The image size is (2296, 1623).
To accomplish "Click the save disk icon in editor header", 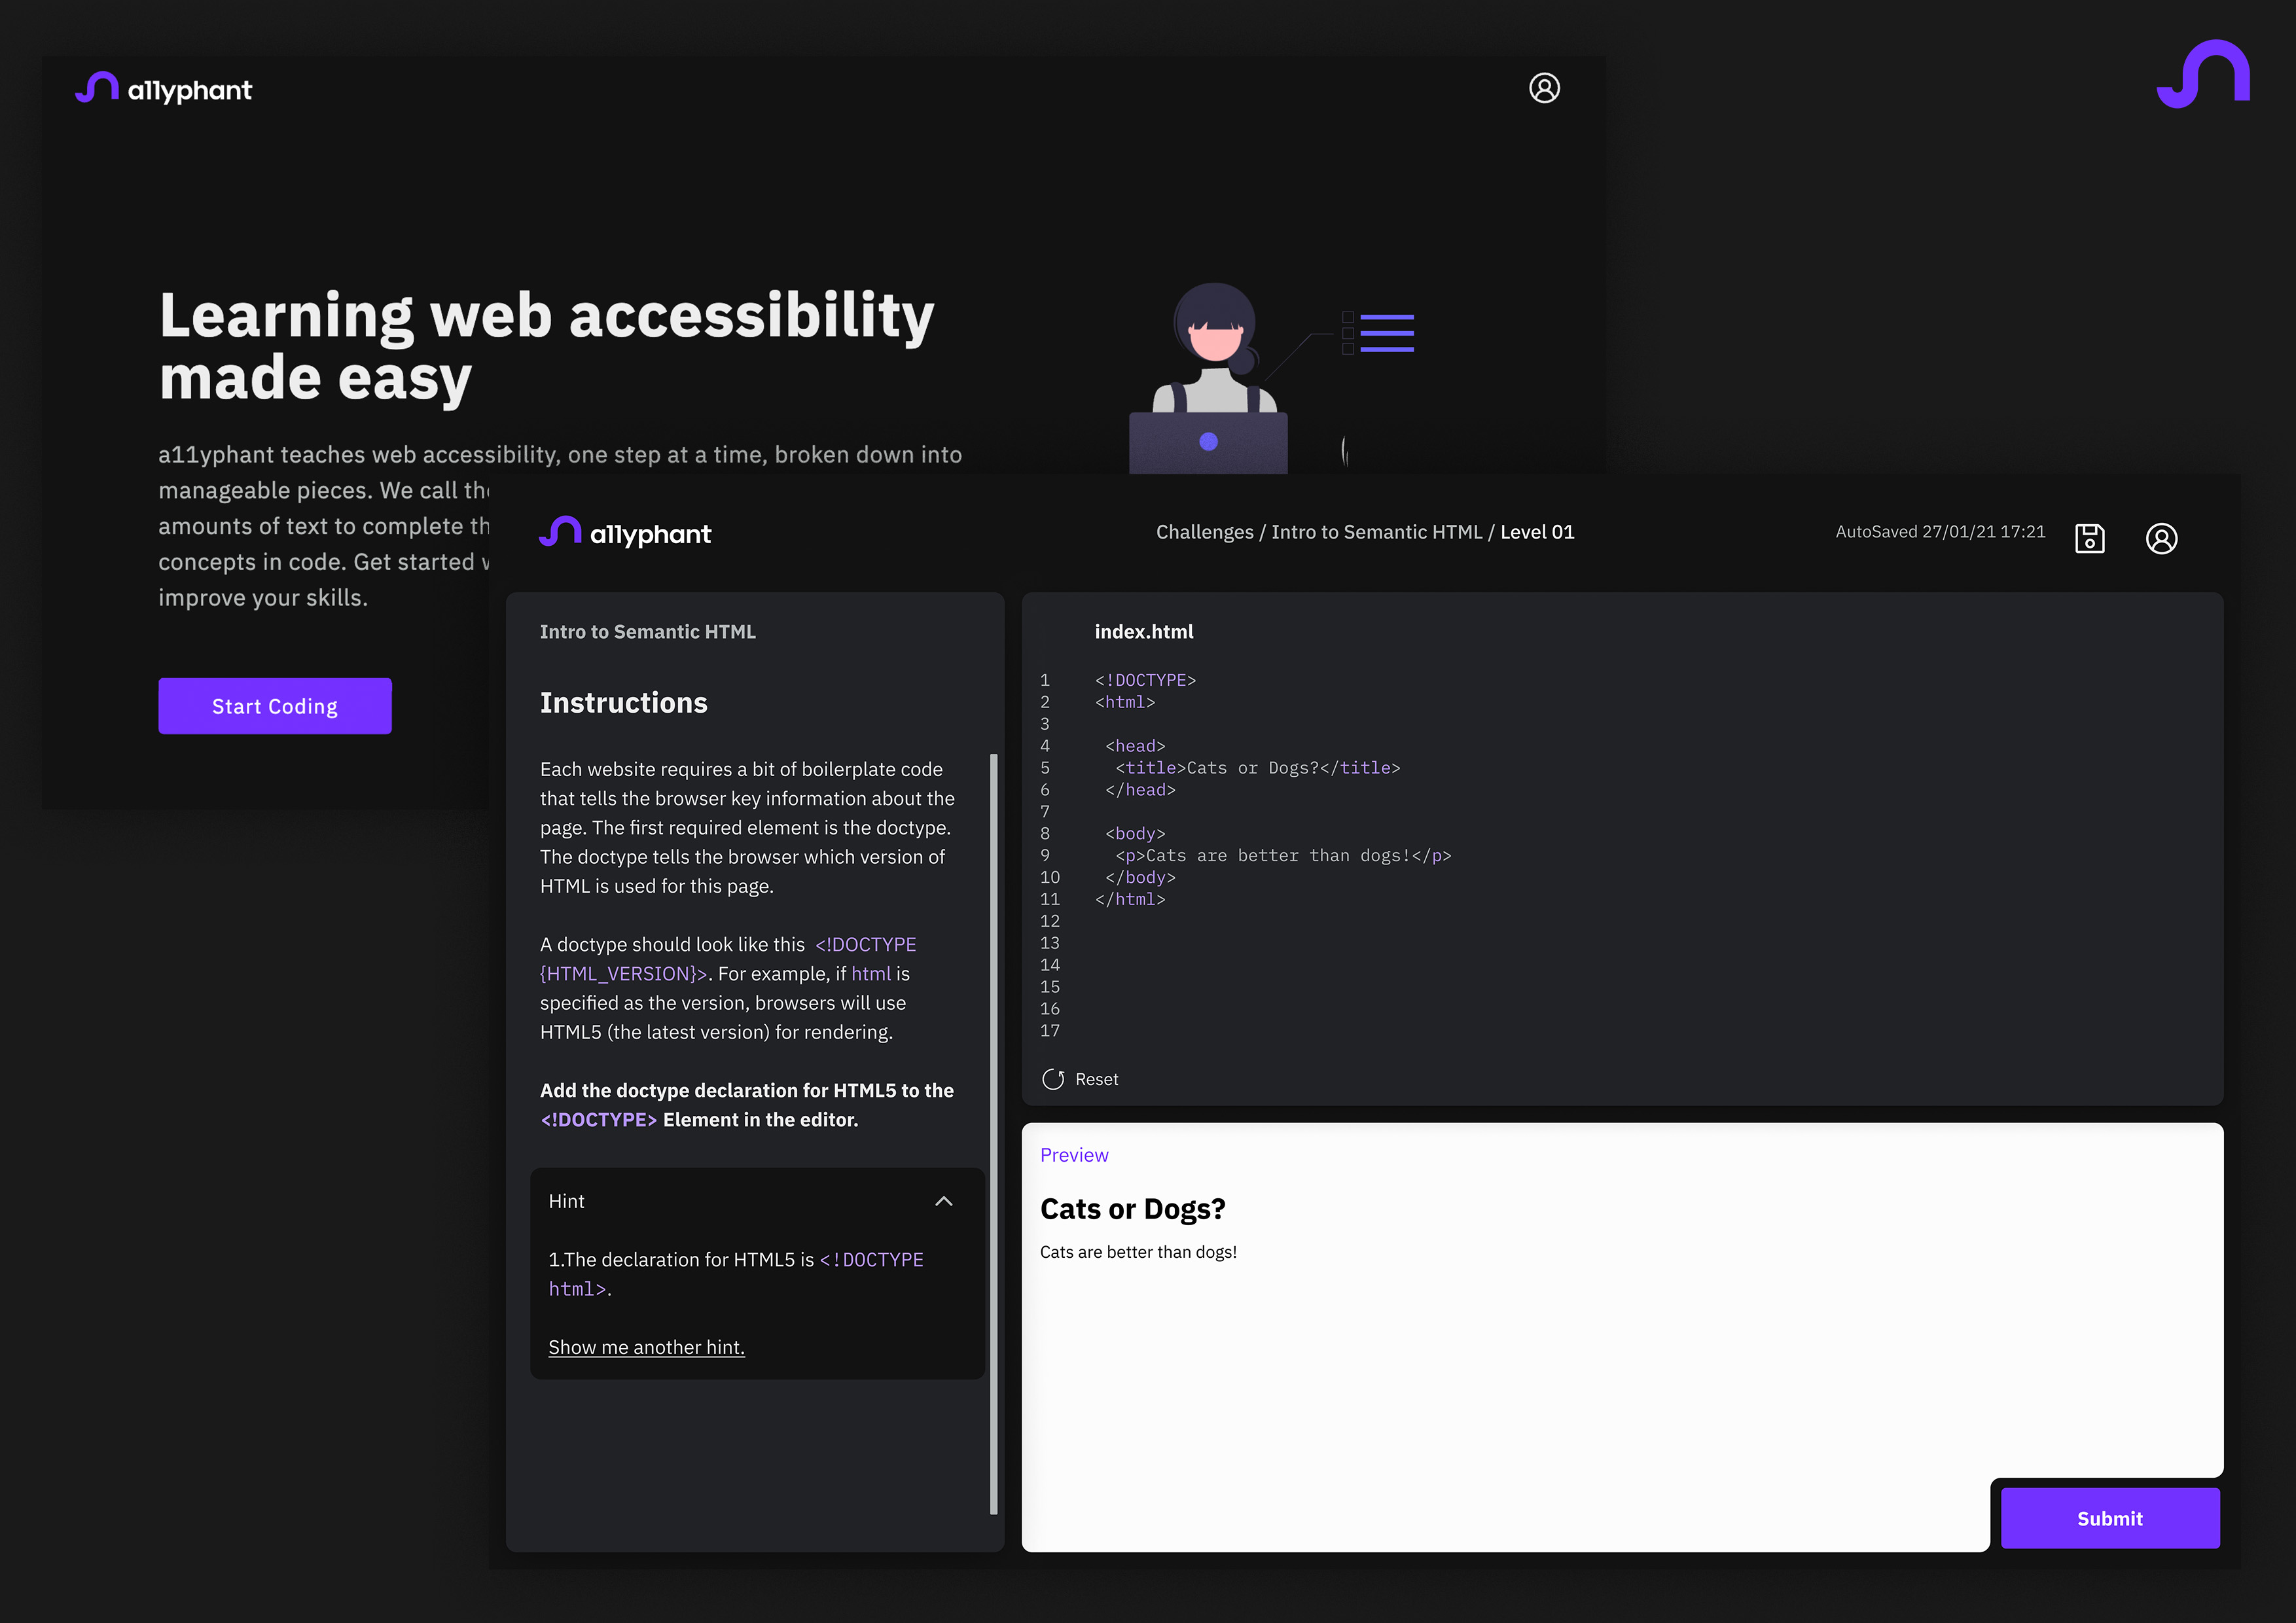I will [x=2089, y=538].
